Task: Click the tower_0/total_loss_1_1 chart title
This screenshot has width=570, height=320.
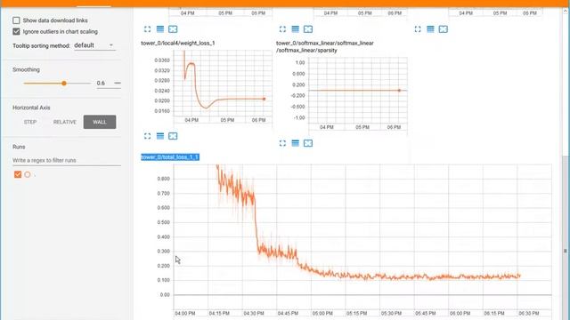Action: point(170,157)
